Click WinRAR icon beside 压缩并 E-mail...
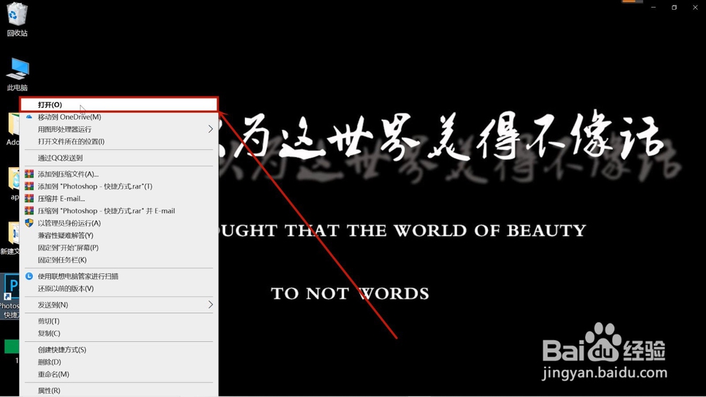Viewport: 706px width, 397px height. (x=29, y=198)
